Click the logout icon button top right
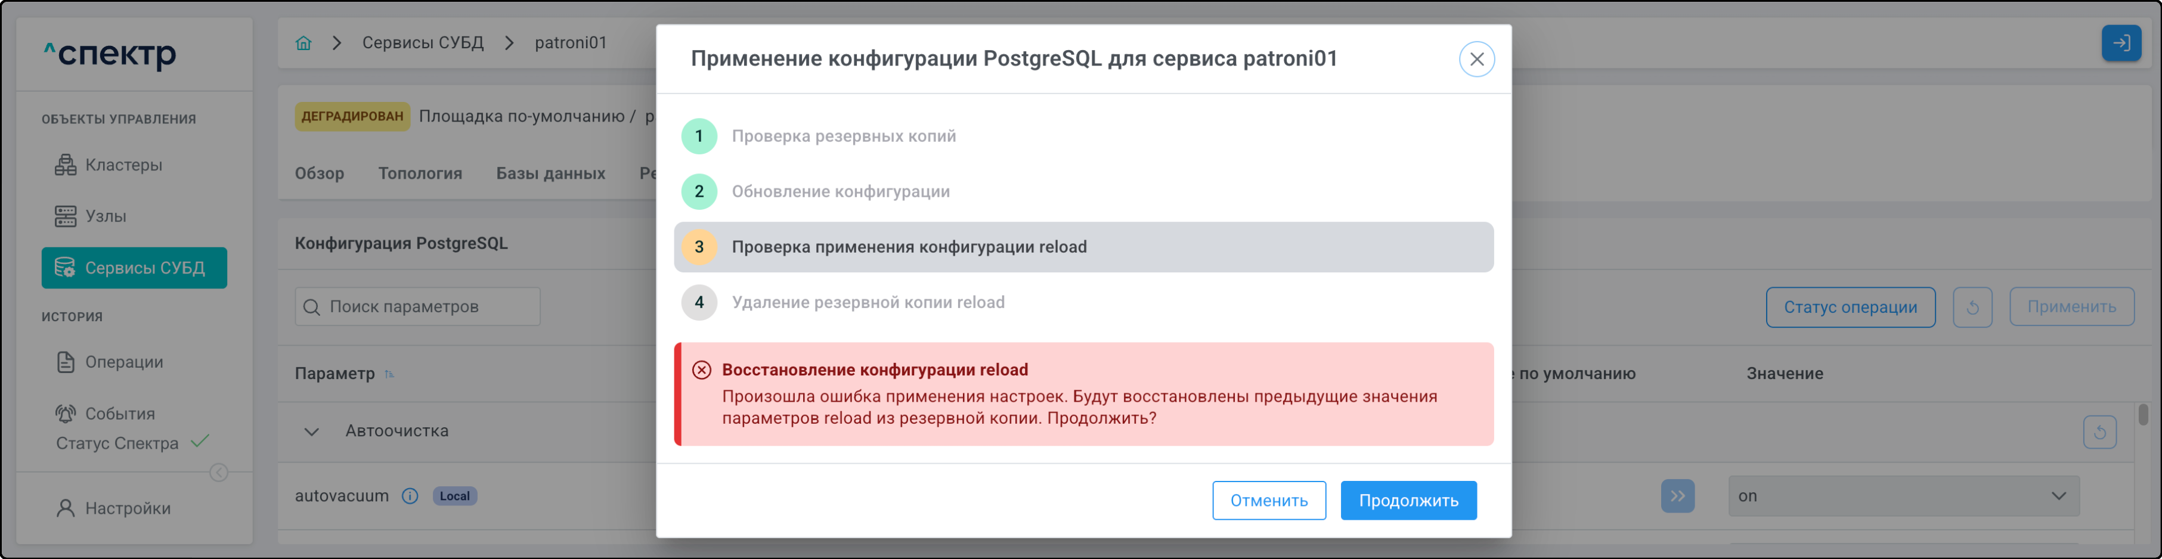Image resolution: width=2162 pixels, height=559 pixels. (2120, 43)
